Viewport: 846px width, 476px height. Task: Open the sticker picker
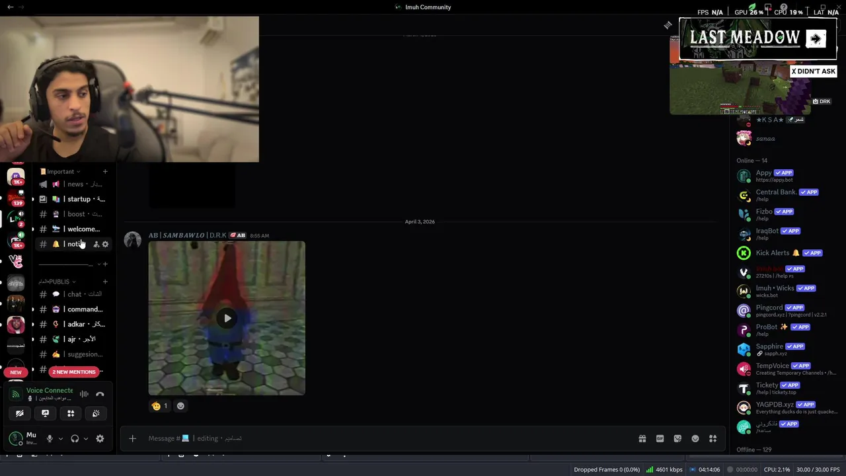(x=677, y=438)
